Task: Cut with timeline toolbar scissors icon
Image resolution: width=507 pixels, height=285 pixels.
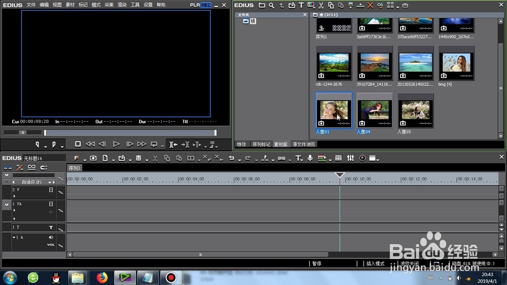Action: point(155,158)
